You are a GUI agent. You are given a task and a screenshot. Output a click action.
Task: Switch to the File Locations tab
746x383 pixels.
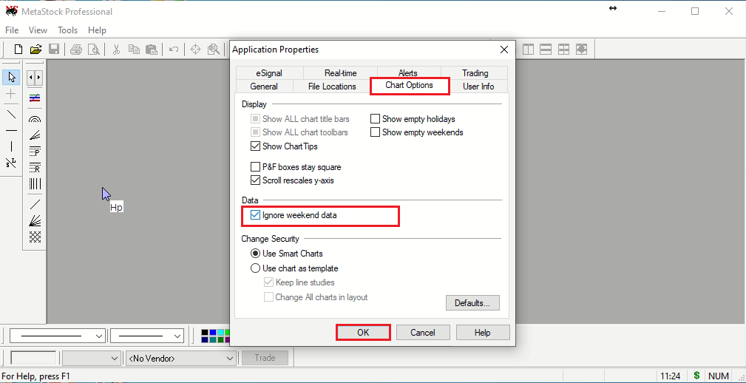click(x=332, y=86)
